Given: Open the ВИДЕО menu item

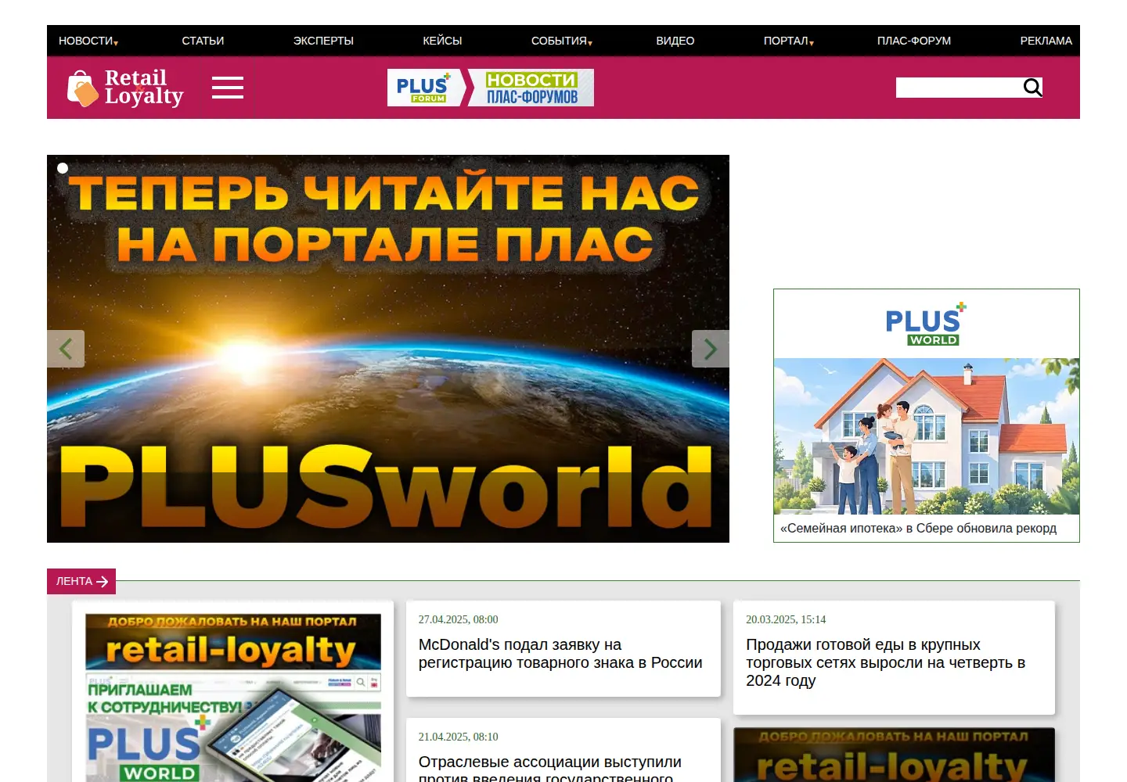Looking at the screenshot, I should 675,41.
